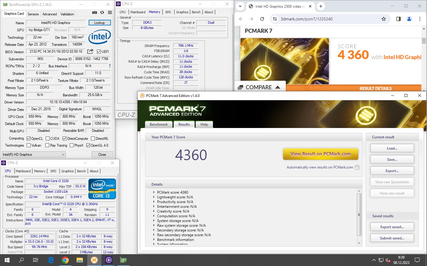The image size is (427, 266).
Task: Switch to Advanced tab in GPU-Z
Action: (x=50, y=14)
